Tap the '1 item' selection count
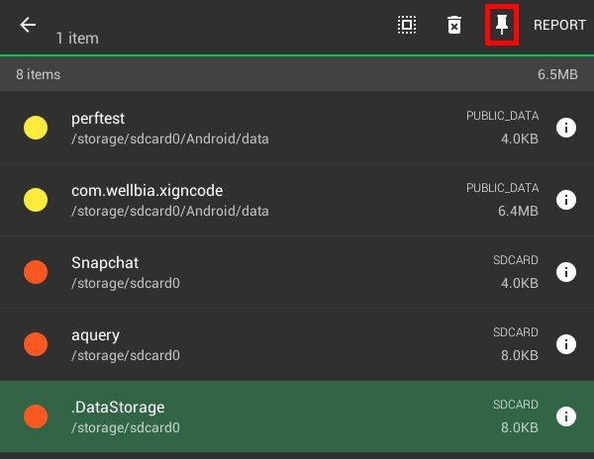The width and height of the screenshot is (594, 459). (77, 39)
